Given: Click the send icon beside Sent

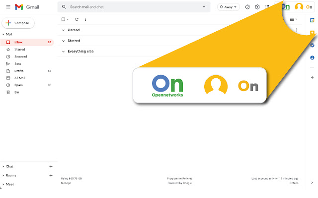Looking at the screenshot, I should 8,64.
